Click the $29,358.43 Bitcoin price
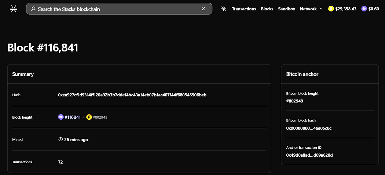 [x=345, y=9]
